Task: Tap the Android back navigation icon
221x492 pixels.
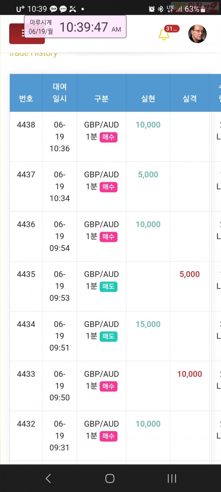Action: (48, 479)
